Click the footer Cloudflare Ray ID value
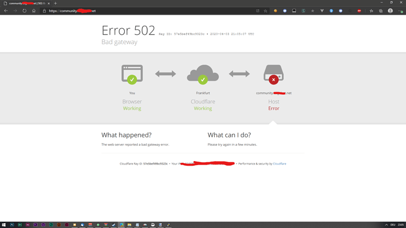 (155, 163)
